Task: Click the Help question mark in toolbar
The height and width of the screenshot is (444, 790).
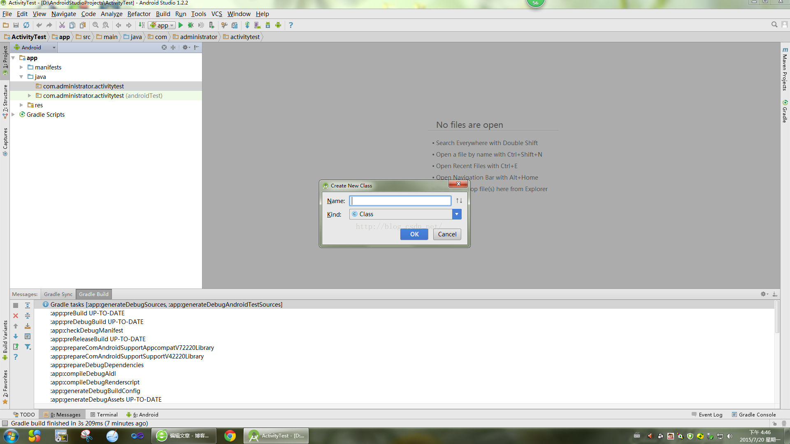Action: click(291, 25)
